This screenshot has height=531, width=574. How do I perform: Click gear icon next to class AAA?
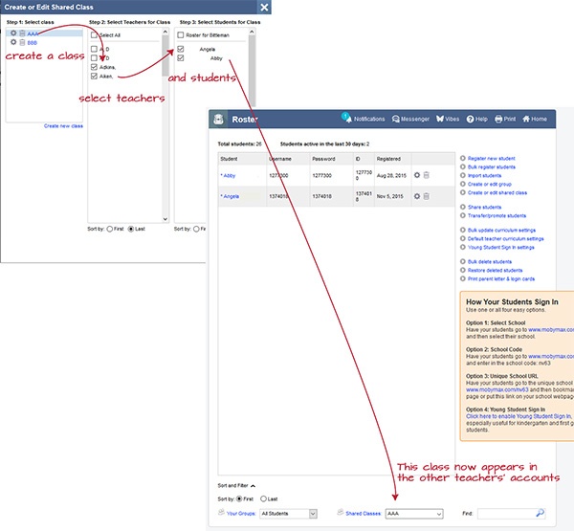tap(13, 33)
